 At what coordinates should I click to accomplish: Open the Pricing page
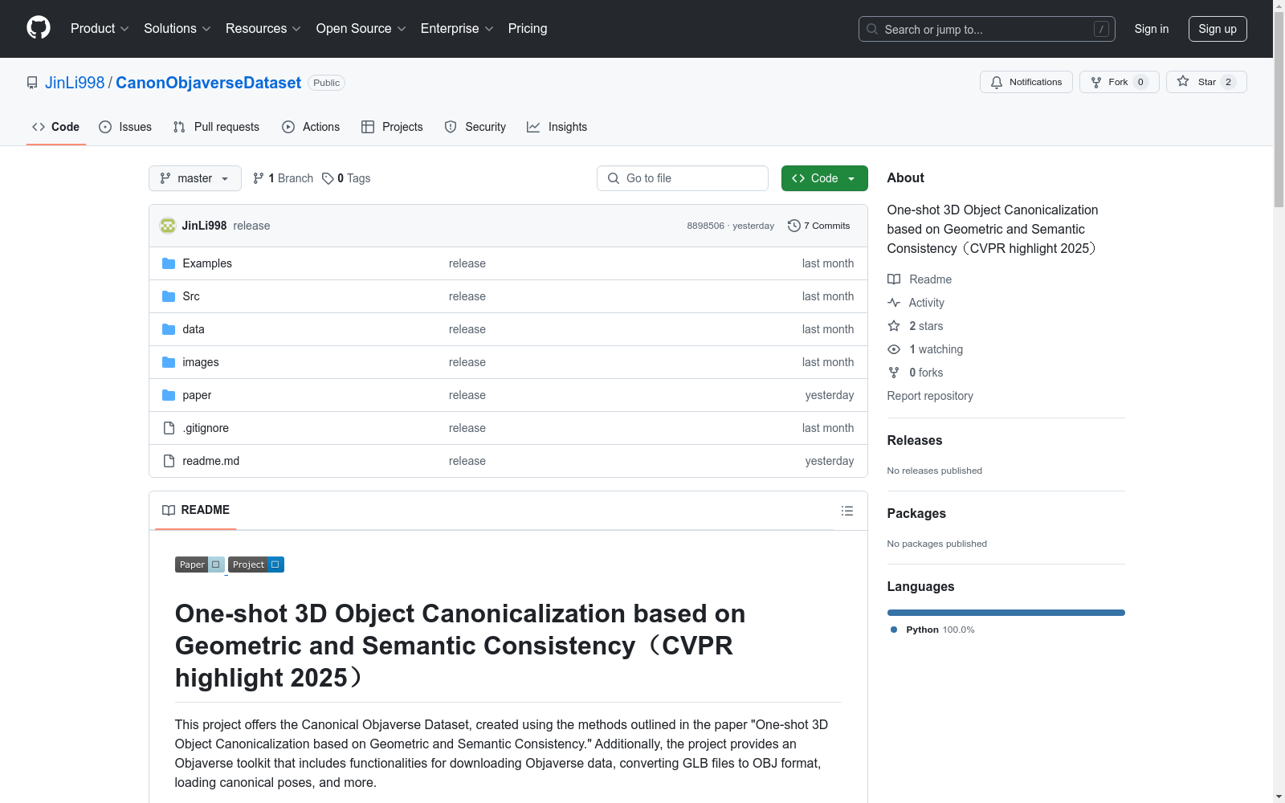(528, 28)
